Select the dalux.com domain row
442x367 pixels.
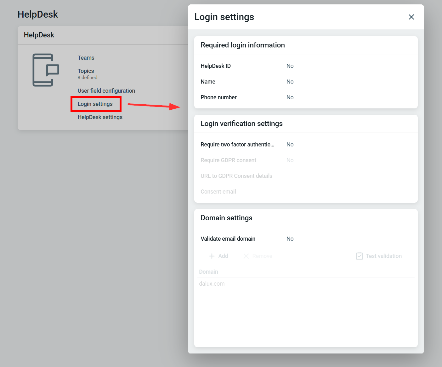click(212, 284)
